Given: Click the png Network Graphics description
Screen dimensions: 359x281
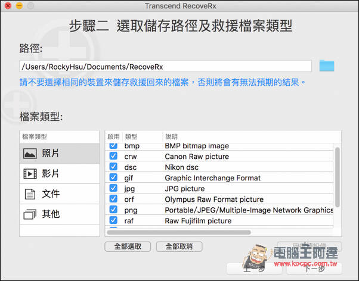Looking at the screenshot, I should [x=249, y=210].
